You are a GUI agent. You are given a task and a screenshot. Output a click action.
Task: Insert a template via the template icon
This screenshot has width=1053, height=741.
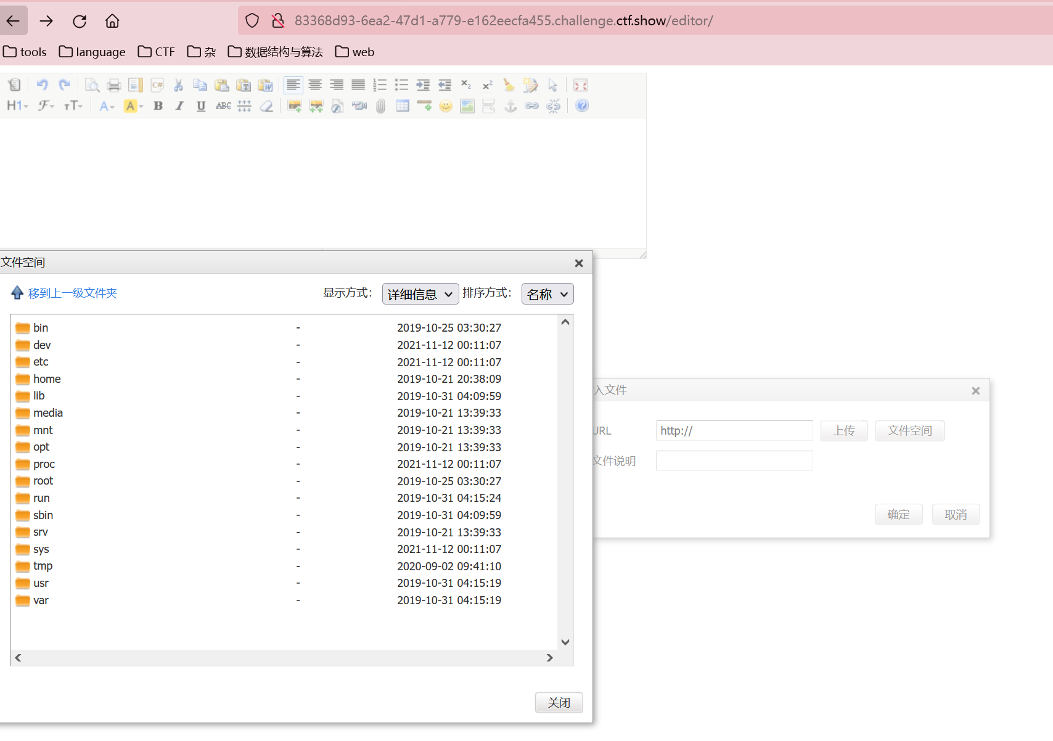click(x=136, y=85)
